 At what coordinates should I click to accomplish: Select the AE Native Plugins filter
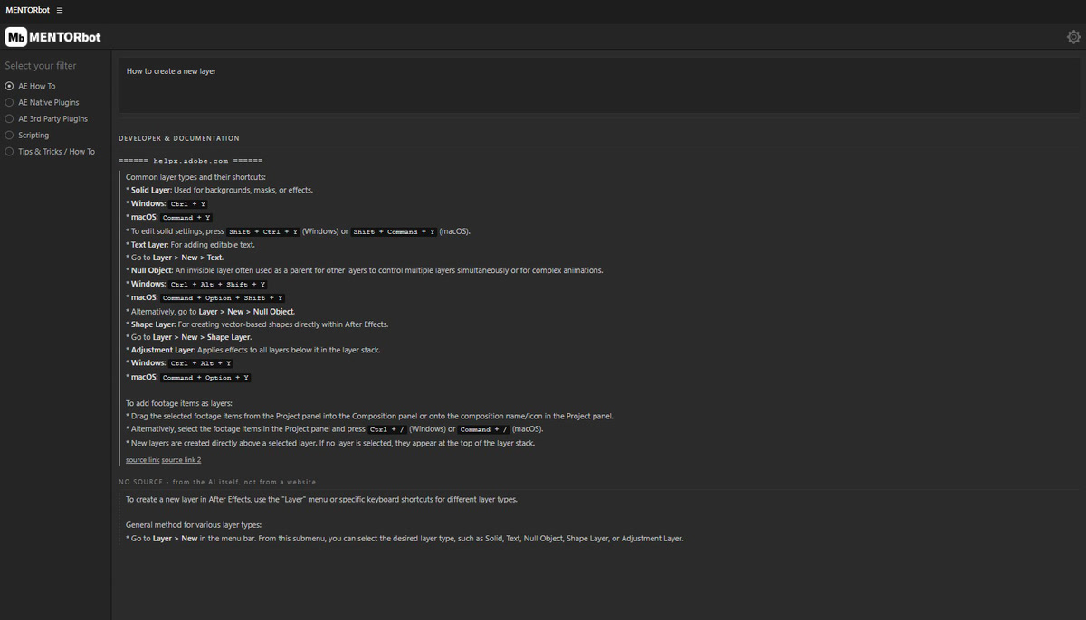42,102
